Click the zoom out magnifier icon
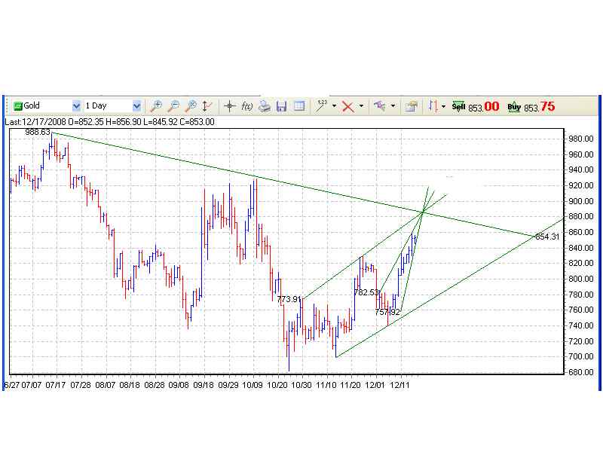This screenshot has width=603, height=452. (x=173, y=106)
